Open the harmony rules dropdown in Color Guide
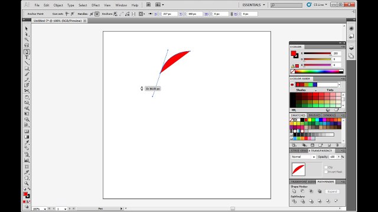Viewport: 378px width, 212px height. (x=339, y=85)
